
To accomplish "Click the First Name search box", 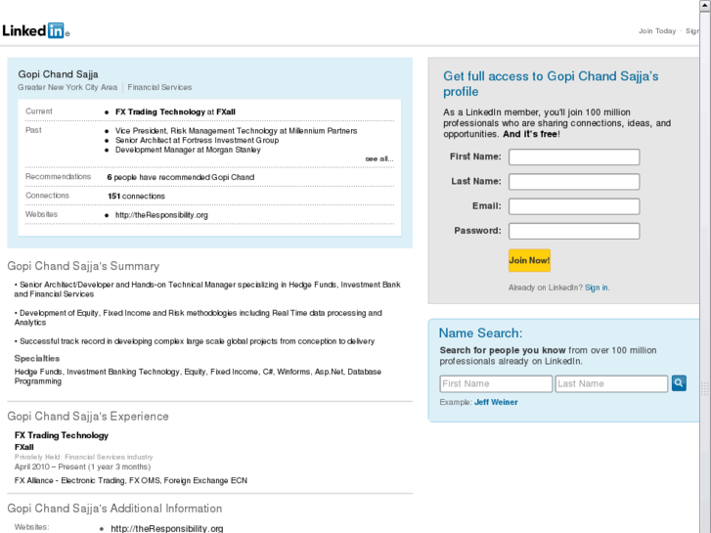I will point(496,383).
